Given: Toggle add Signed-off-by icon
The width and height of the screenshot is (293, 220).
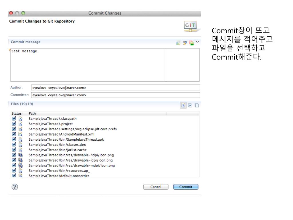Looking at the screenshot, I should click(185, 43).
